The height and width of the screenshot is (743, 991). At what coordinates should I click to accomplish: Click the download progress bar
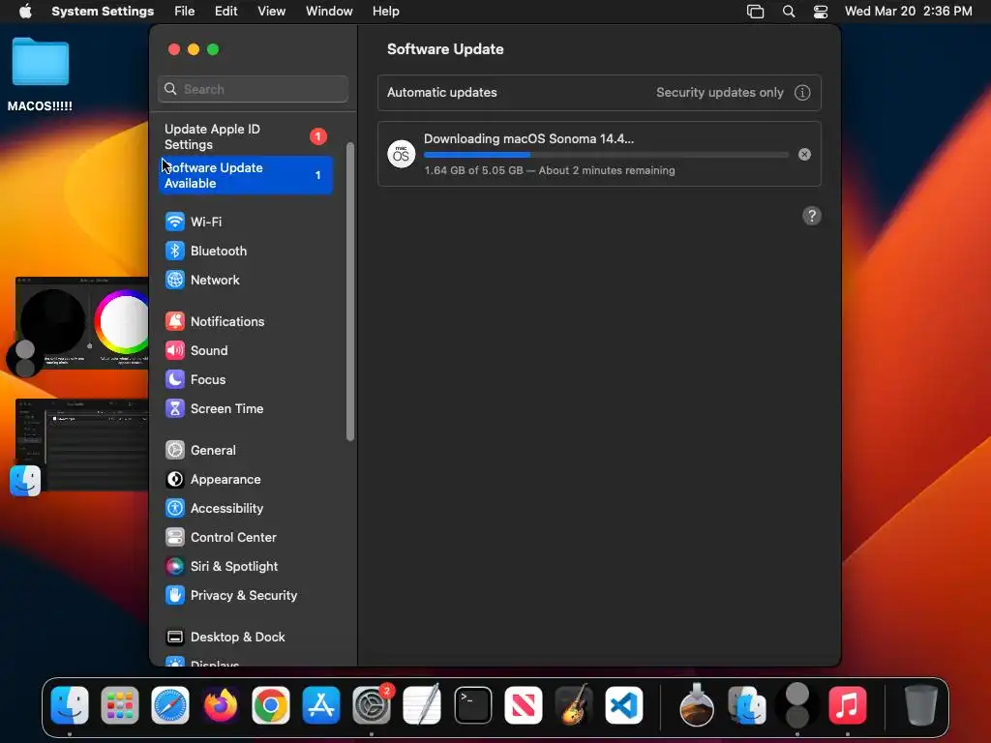[606, 155]
